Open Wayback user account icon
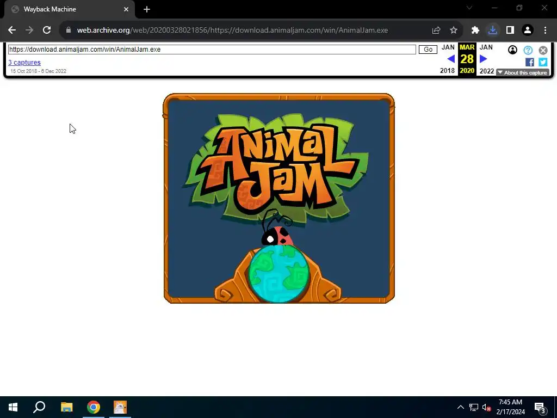 click(512, 50)
